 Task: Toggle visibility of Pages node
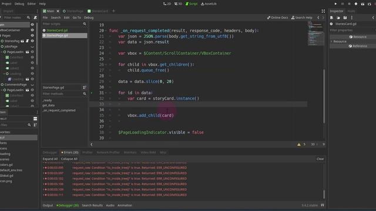click(32, 35)
